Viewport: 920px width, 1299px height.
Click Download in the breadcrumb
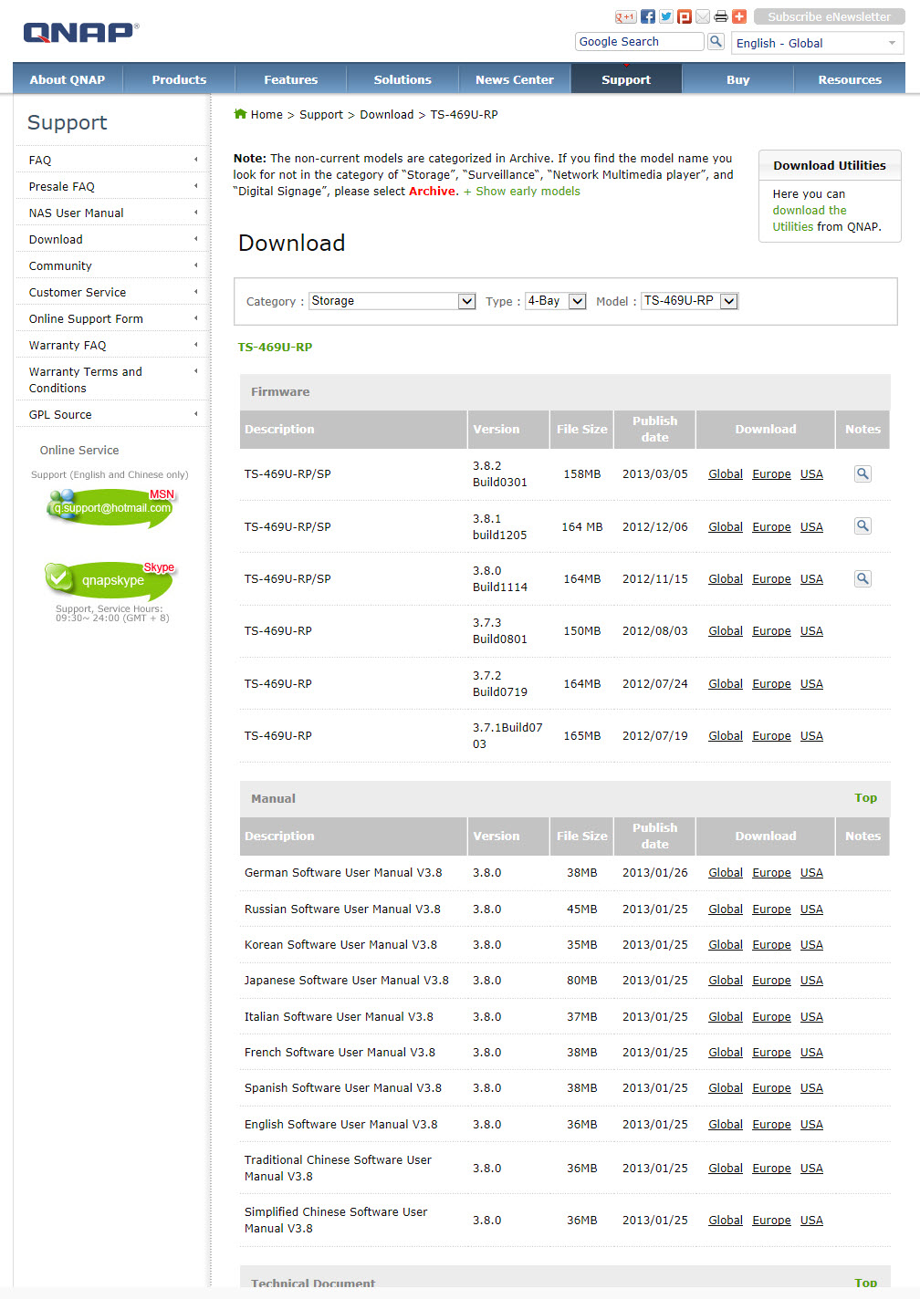[387, 114]
